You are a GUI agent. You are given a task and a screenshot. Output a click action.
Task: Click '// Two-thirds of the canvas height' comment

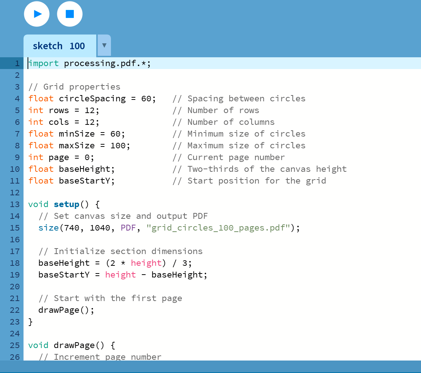click(x=260, y=169)
